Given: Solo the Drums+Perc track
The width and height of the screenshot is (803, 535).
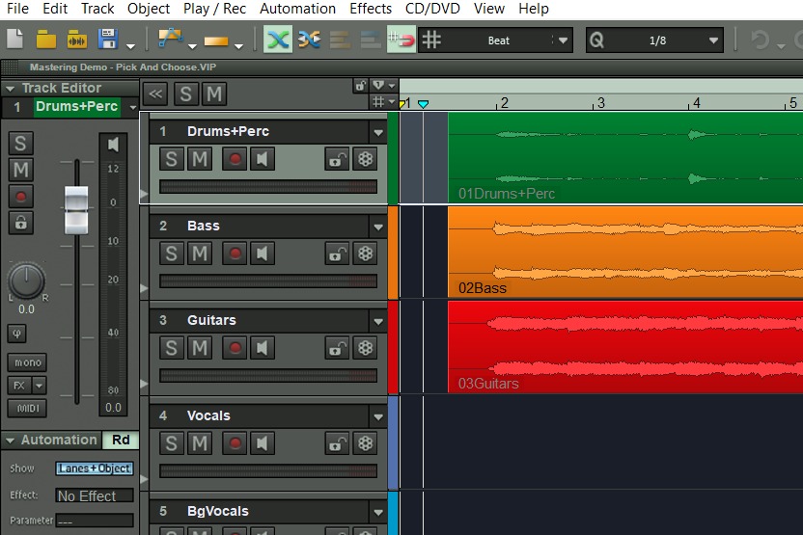Looking at the screenshot, I should (172, 159).
